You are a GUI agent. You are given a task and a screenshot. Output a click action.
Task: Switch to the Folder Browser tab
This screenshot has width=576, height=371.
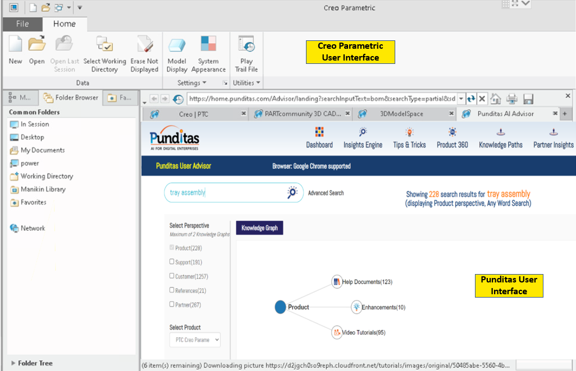[x=71, y=98]
